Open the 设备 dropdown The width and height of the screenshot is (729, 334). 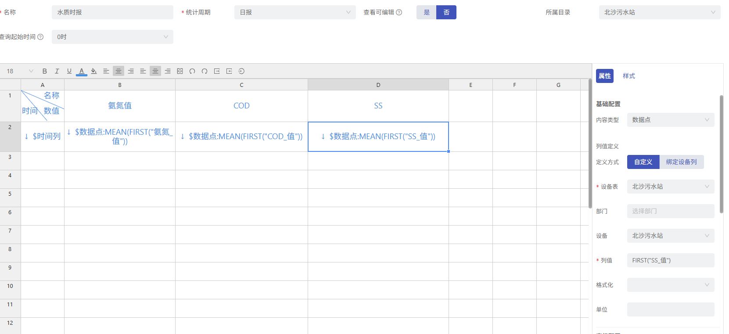tap(671, 236)
